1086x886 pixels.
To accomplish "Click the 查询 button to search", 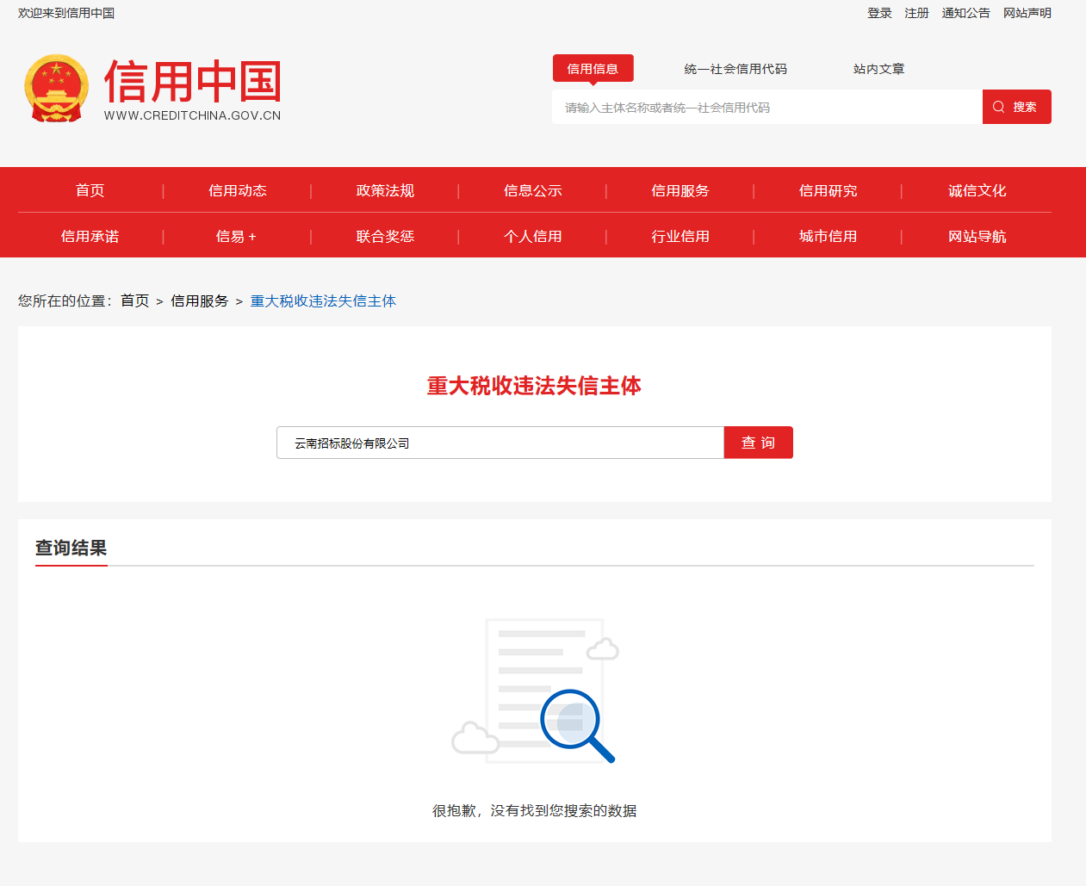I will click(758, 442).
